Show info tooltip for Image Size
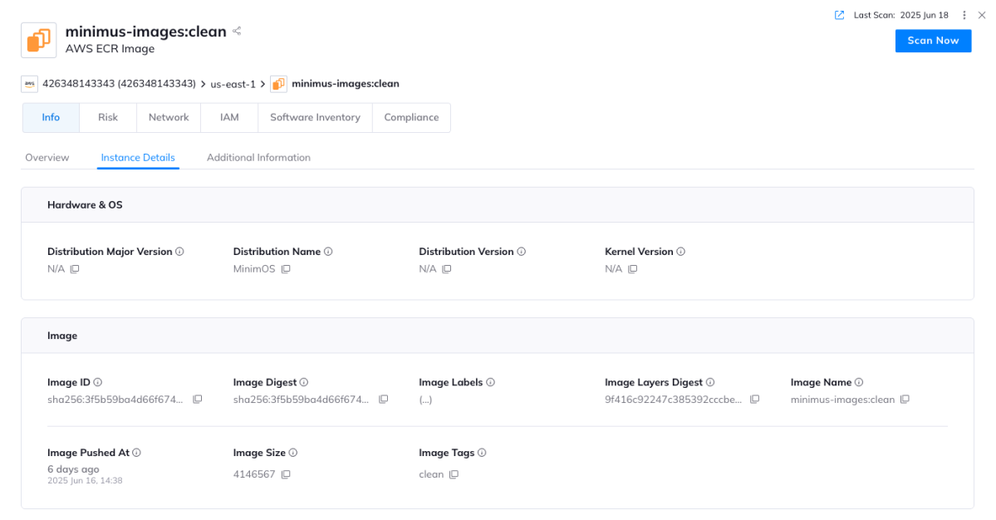The height and width of the screenshot is (520, 996). 293,453
